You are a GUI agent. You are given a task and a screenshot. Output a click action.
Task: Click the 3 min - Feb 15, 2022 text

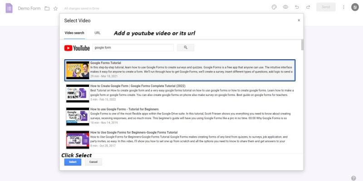click(103, 100)
